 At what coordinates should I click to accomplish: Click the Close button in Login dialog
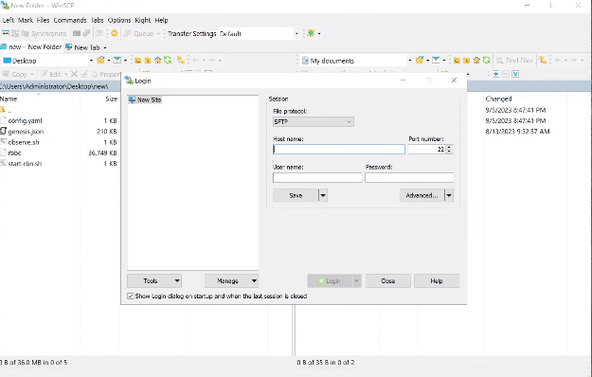pos(387,280)
